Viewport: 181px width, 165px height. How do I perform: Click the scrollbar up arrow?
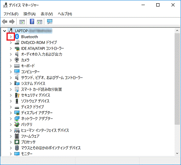point(177,30)
